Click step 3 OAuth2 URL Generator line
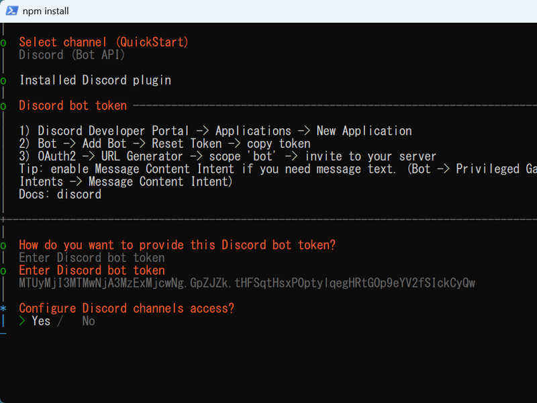Image resolution: width=537 pixels, height=403 pixels. (228, 156)
